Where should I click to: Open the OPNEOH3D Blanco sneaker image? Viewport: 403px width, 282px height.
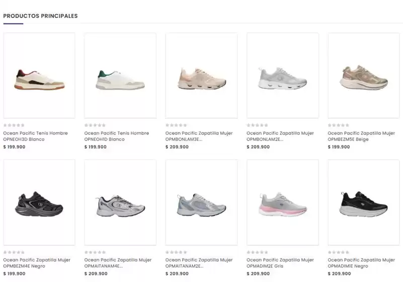click(x=39, y=76)
